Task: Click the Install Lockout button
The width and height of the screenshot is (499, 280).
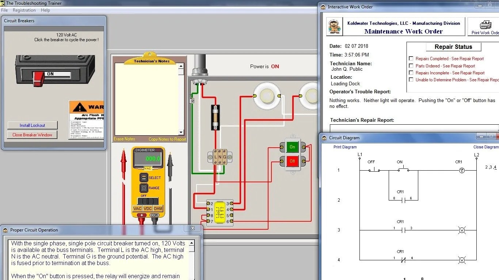Action: (x=32, y=125)
